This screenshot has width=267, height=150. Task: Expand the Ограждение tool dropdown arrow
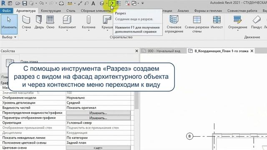click(238, 30)
